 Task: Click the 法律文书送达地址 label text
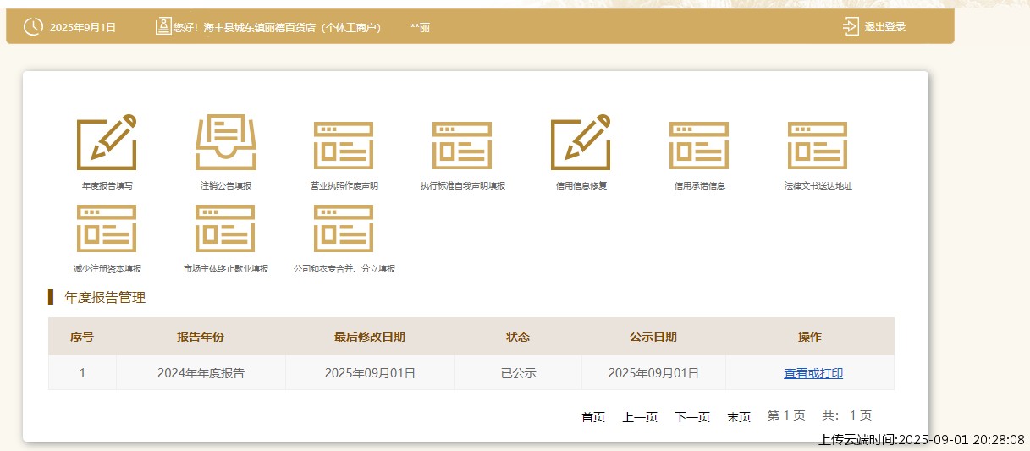[818, 185]
